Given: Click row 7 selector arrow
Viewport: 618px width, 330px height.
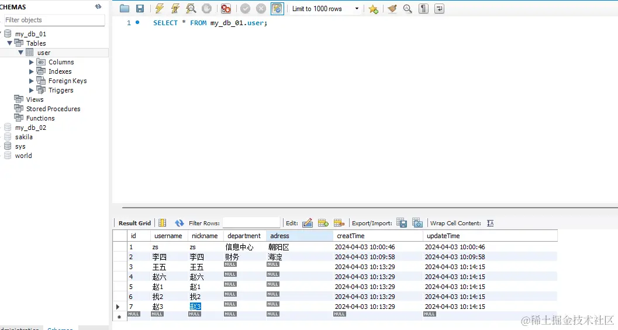Looking at the screenshot, I should pyautogui.click(x=118, y=307).
